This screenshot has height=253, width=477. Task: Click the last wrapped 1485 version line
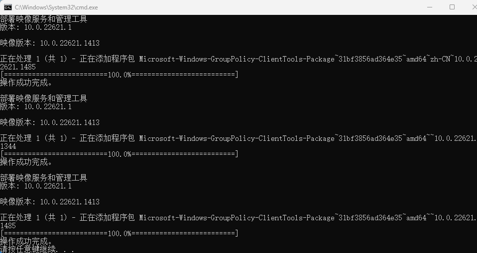coord(8,226)
